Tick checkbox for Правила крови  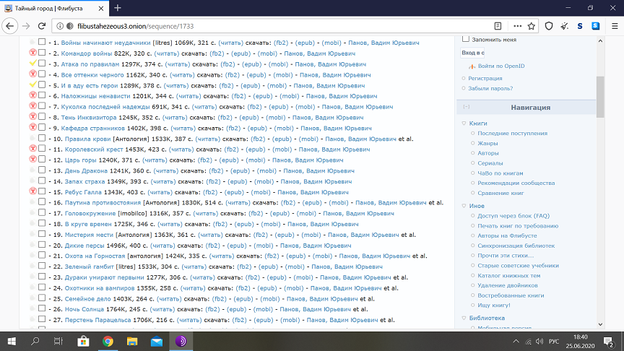pos(42,138)
